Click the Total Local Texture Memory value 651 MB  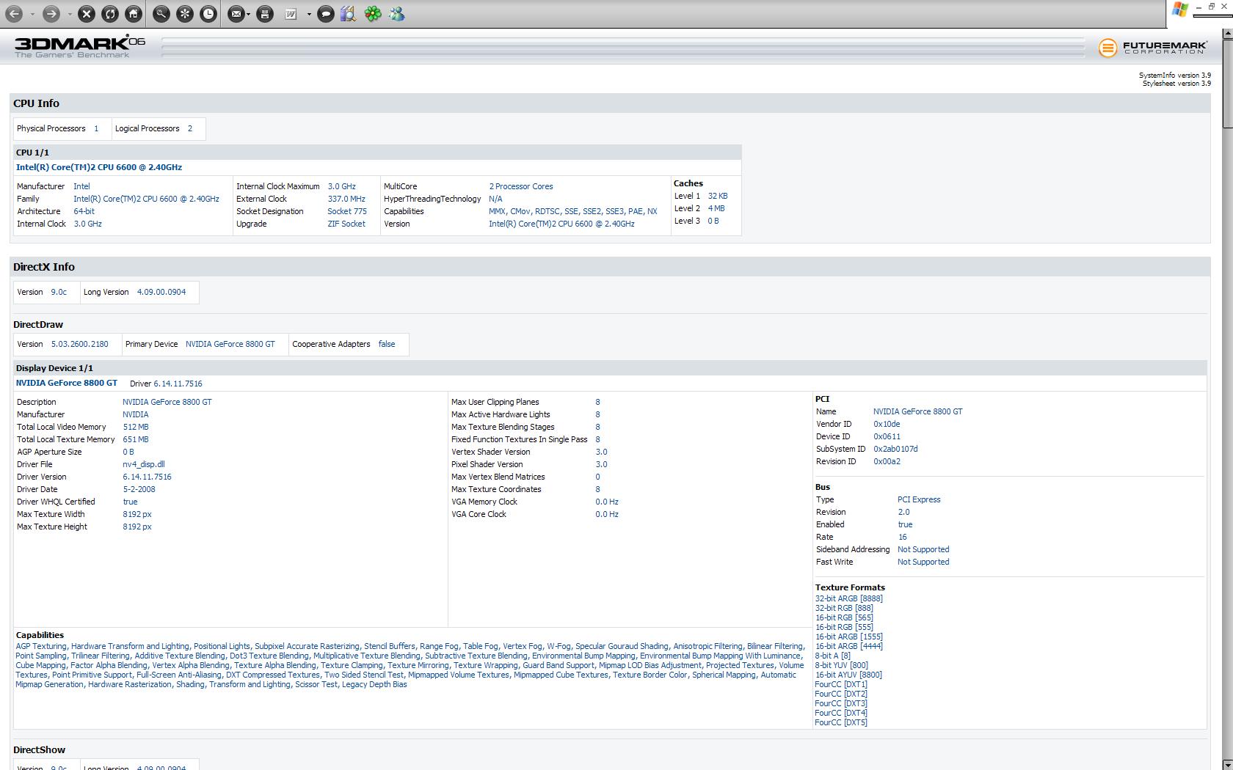[136, 439]
